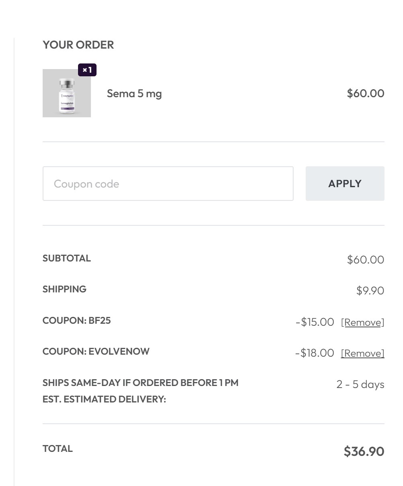Click the subtotal amount $60.00
The width and height of the screenshot is (403, 486).
[365, 259]
